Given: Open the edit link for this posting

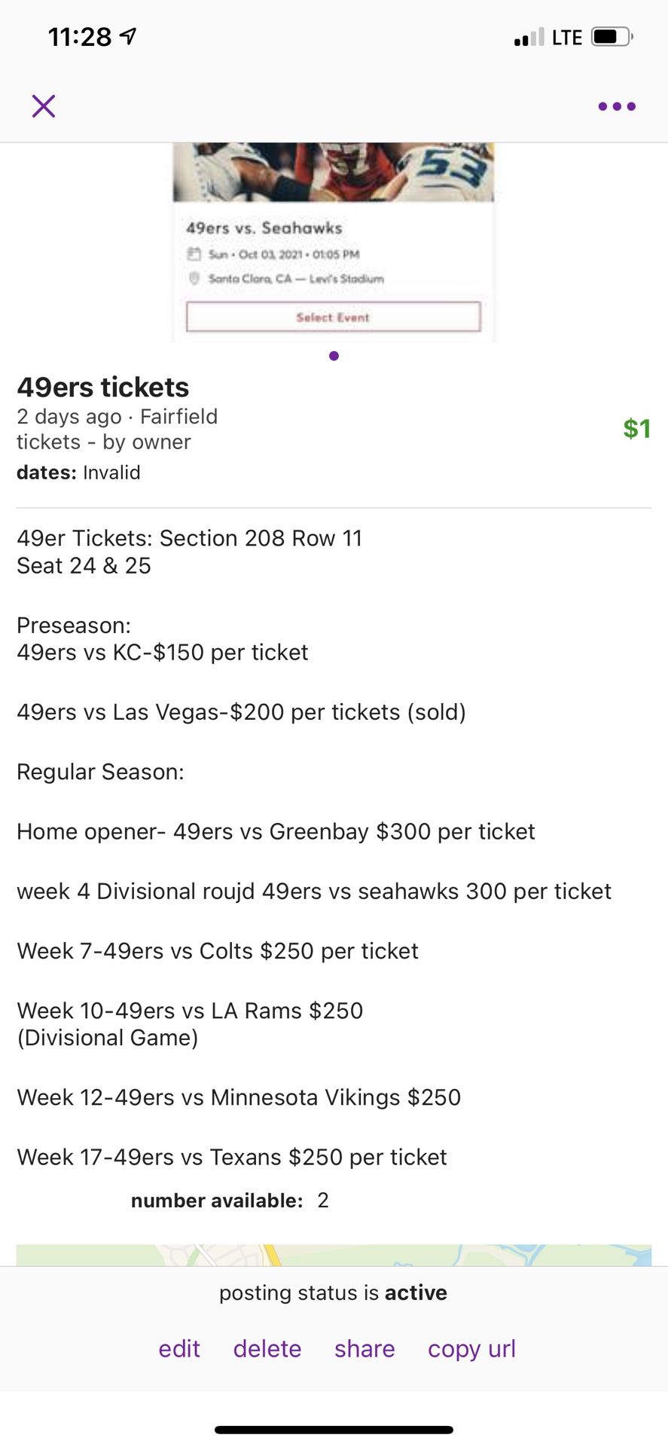Looking at the screenshot, I should click(x=178, y=1349).
